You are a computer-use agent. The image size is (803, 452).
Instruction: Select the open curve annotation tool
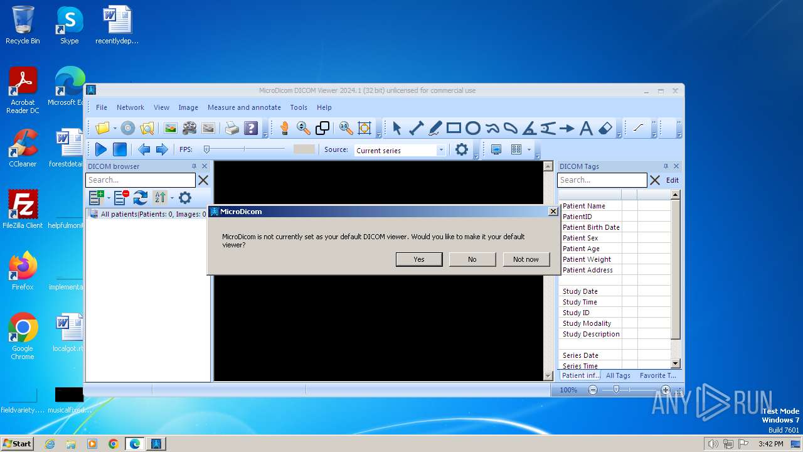pyautogui.click(x=492, y=128)
